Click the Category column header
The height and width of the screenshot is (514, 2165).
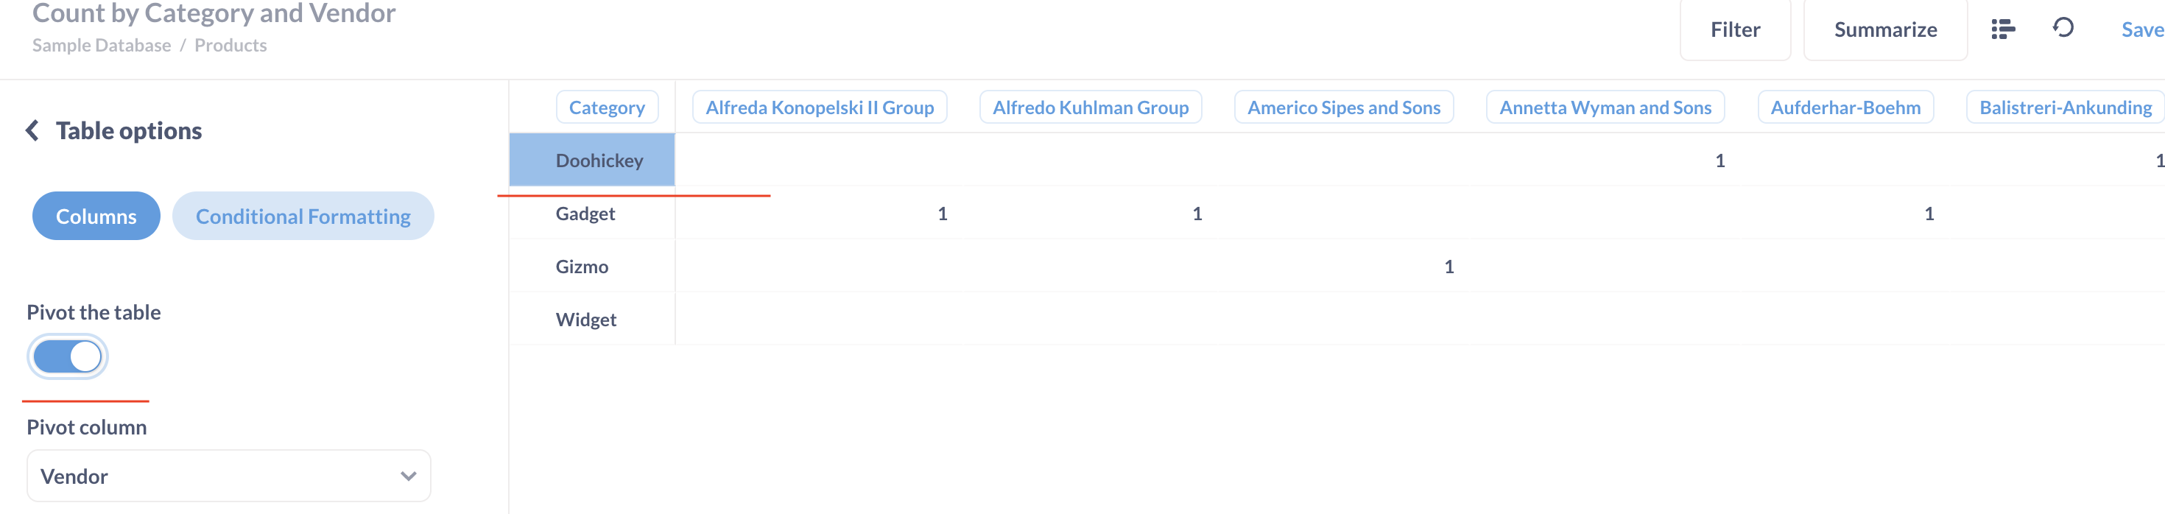click(x=607, y=107)
